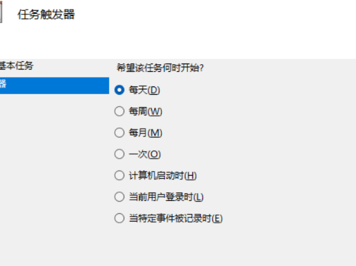Click the 一次(O) option label text
The width and height of the screenshot is (356, 266).
coord(145,154)
